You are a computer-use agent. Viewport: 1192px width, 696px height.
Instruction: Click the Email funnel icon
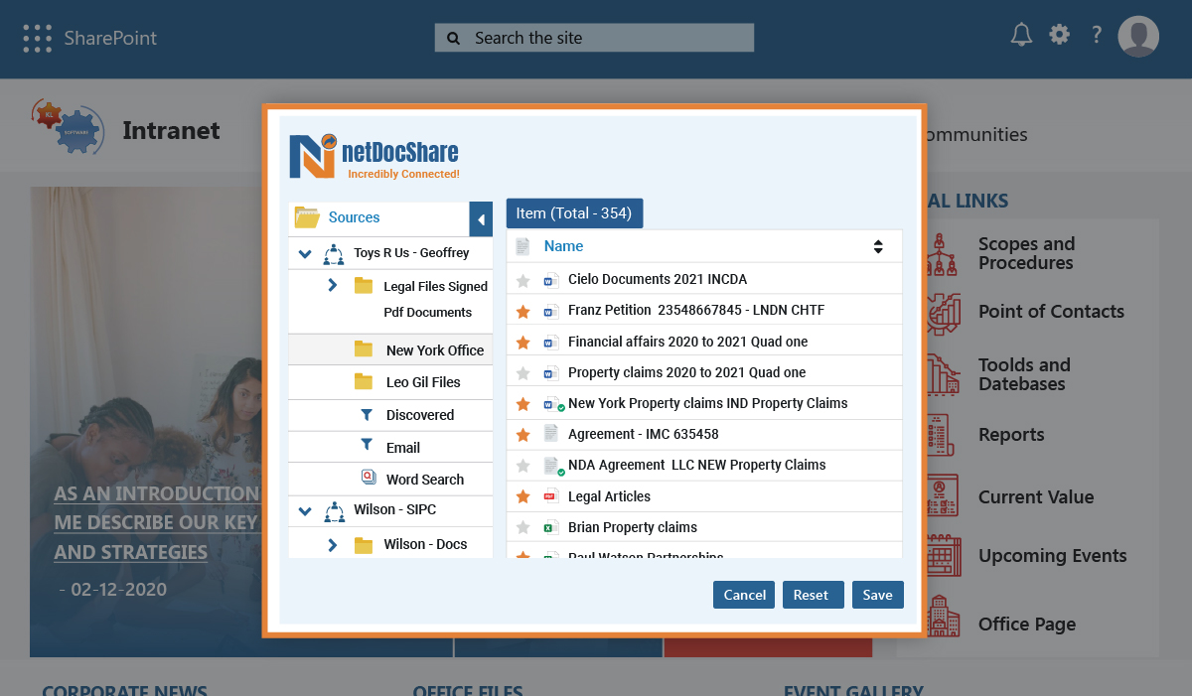click(x=366, y=446)
